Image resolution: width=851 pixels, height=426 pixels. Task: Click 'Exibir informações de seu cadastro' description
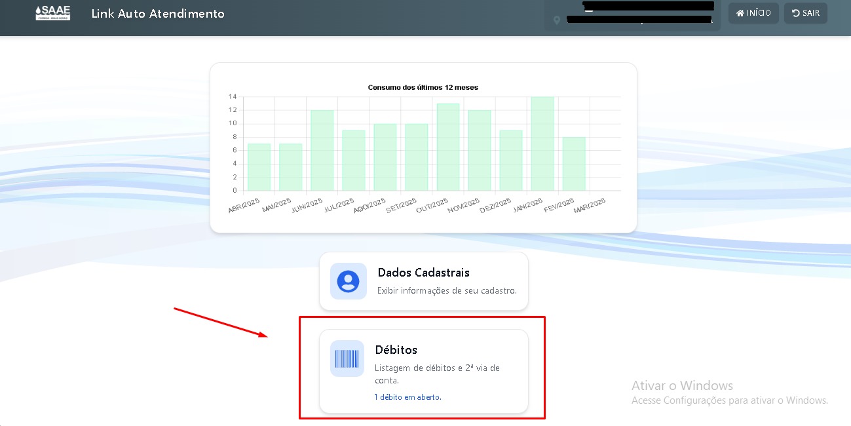click(x=447, y=290)
